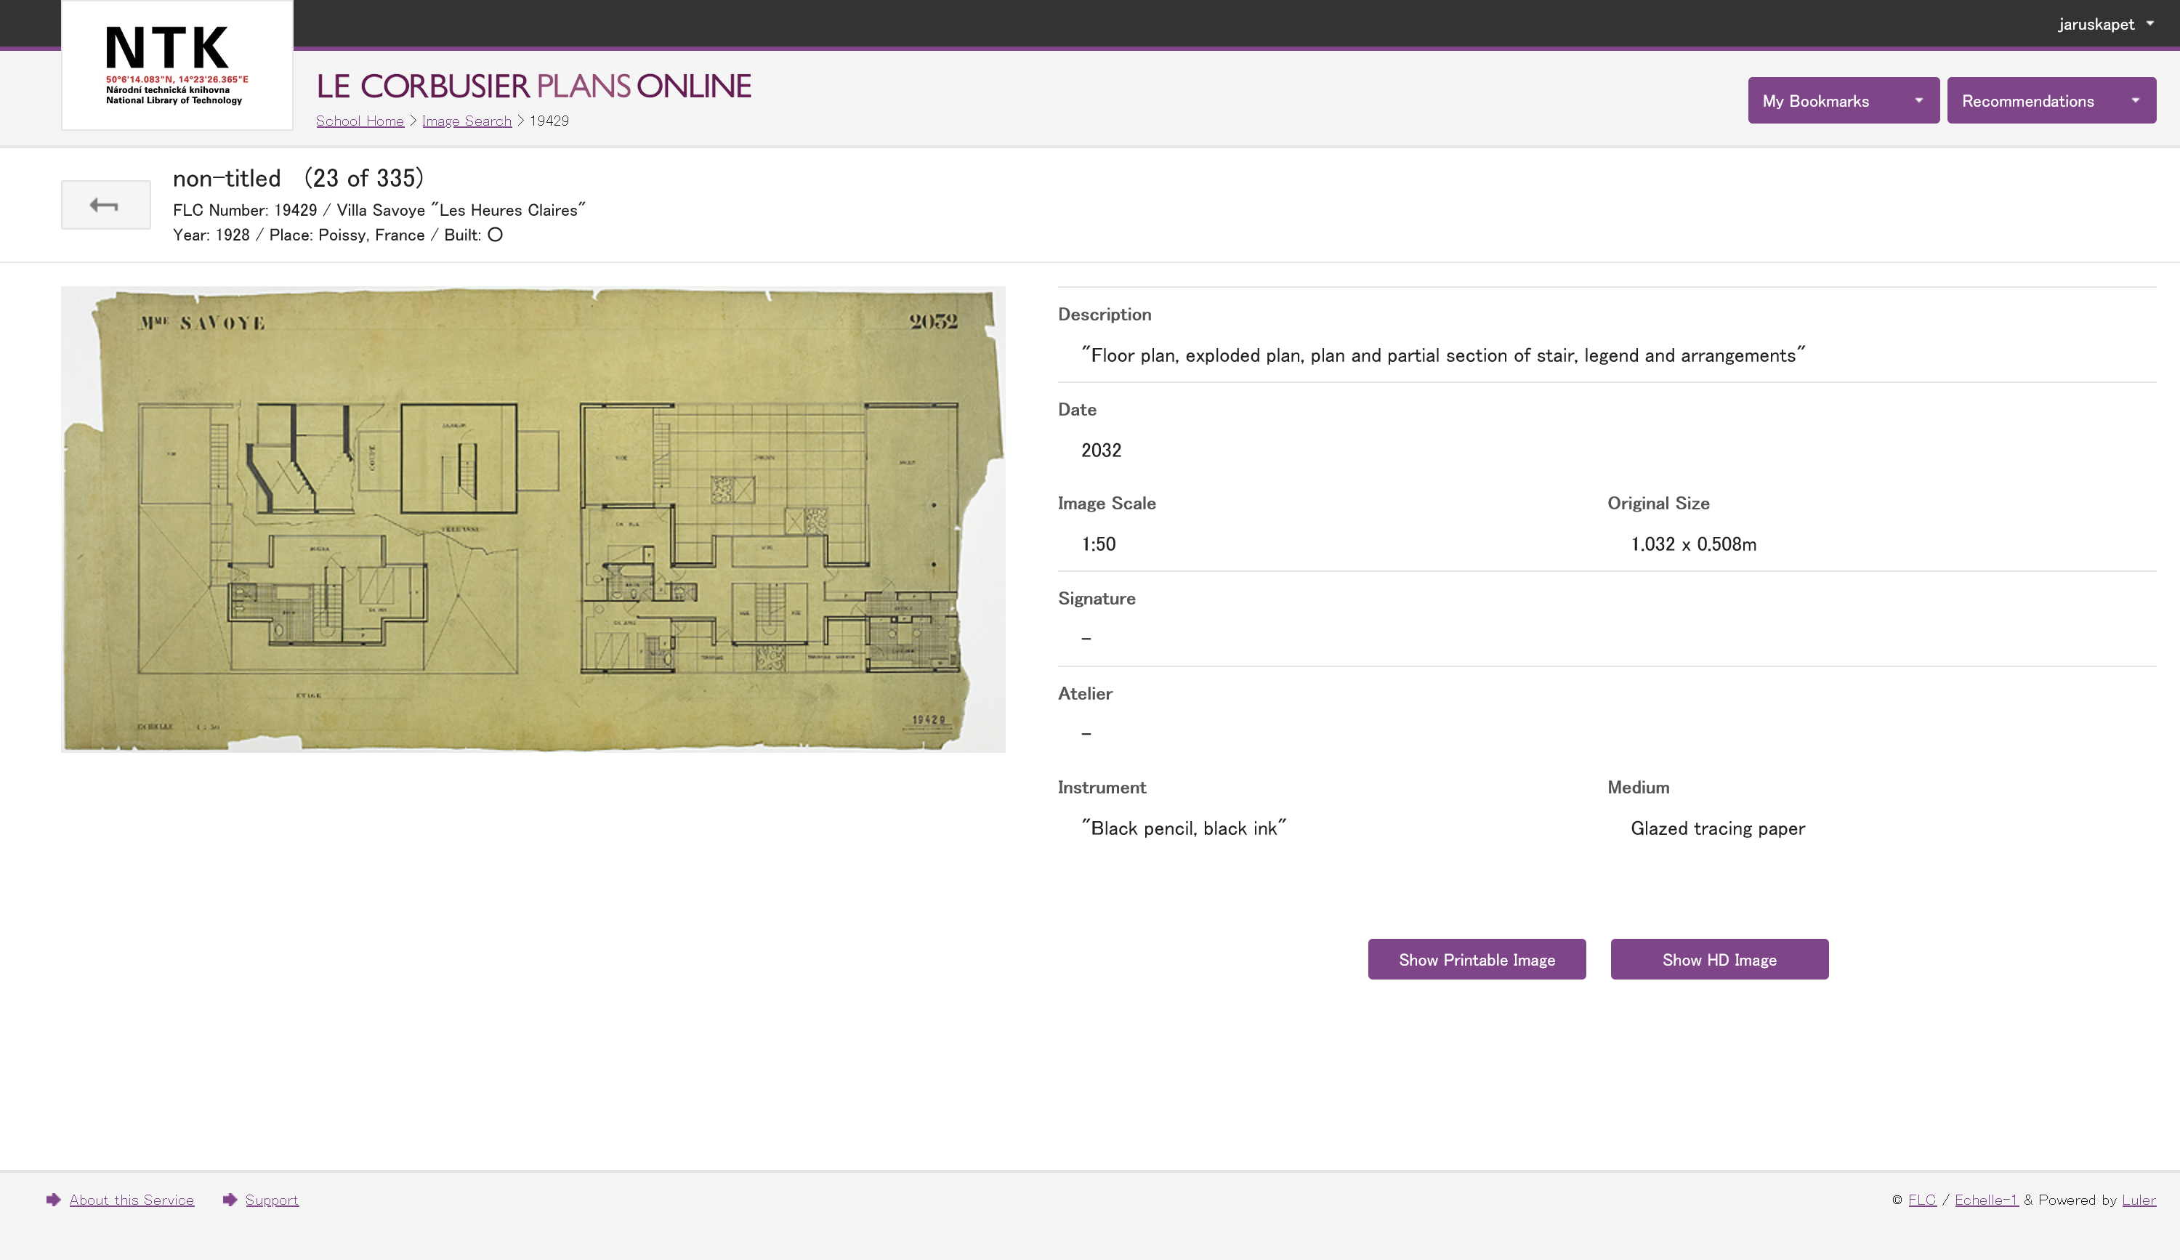Click the Built circle indicator
This screenshot has height=1260, width=2180.
point(495,235)
